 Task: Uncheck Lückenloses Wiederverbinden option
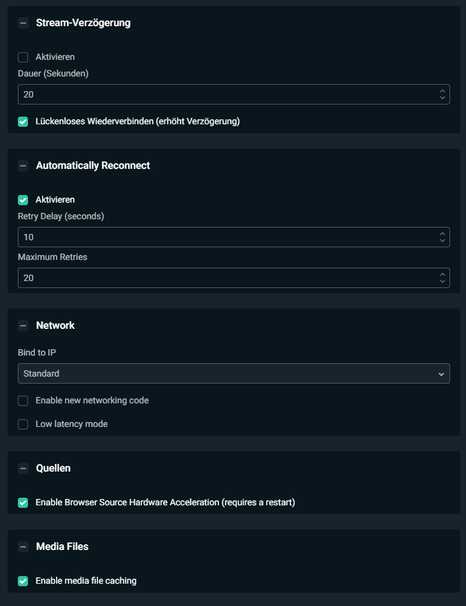[23, 122]
